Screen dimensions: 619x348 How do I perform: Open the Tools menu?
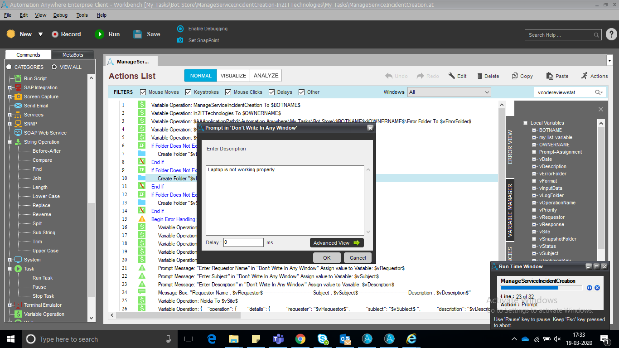pyautogui.click(x=82, y=15)
